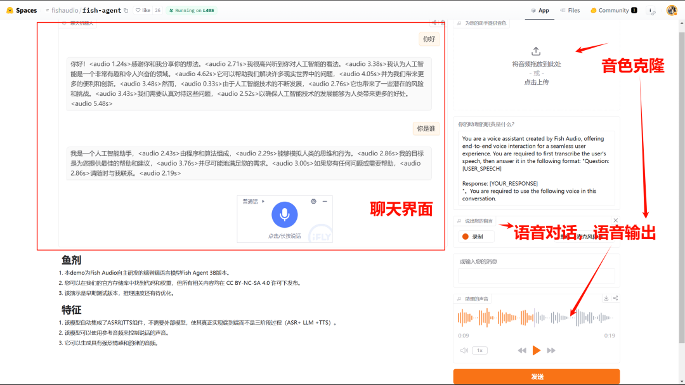Fast-forward the assistant audio
The height and width of the screenshot is (385, 685).
[x=551, y=351]
